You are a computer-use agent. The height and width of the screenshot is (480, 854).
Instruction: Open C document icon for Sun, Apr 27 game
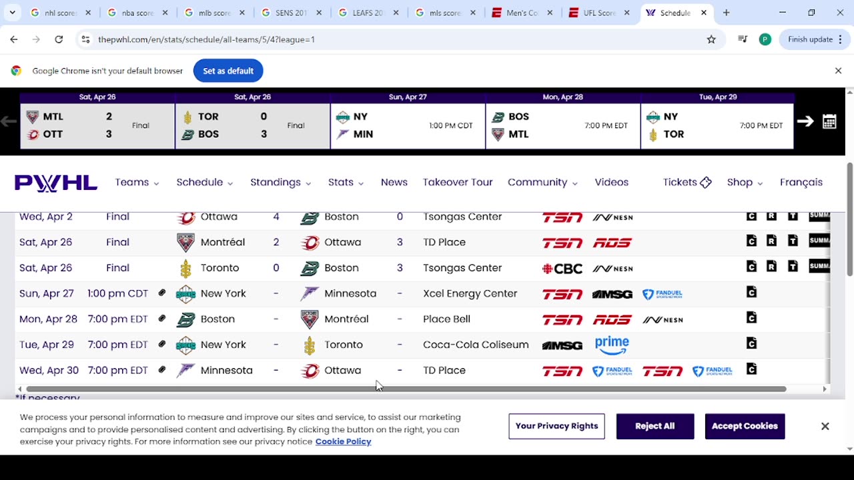tap(751, 292)
